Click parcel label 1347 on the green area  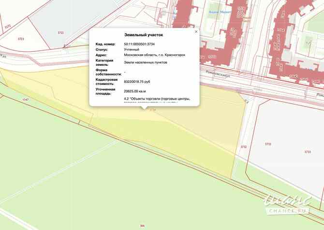tap(26, 99)
